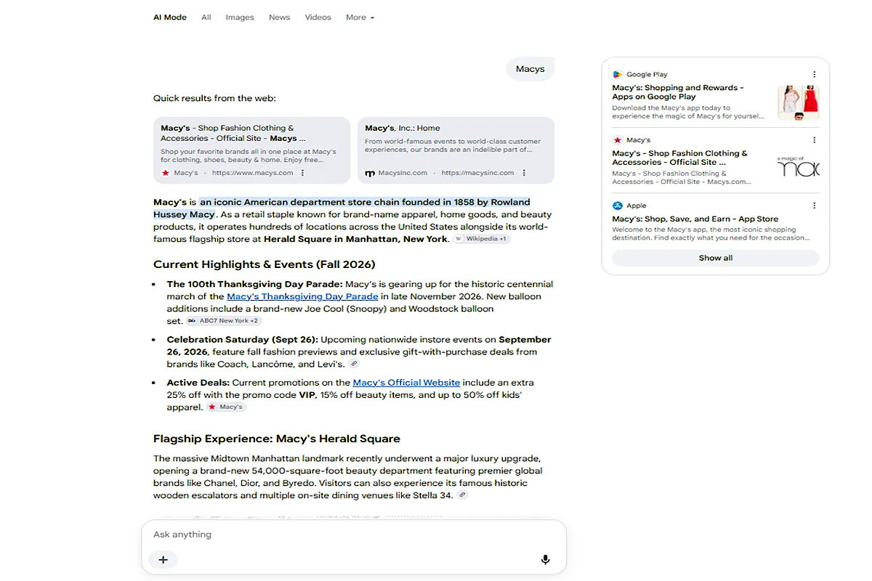The height and width of the screenshot is (581, 872).
Task: Open options for MacysInc.com result card
Action: tap(524, 173)
